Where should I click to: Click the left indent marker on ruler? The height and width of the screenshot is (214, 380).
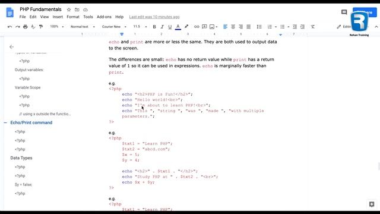[122, 34]
